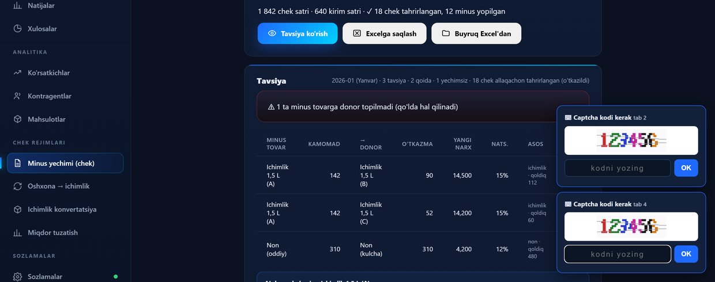Click the keyboard icon in tab 4 captcha title
This screenshot has height=282, width=715.
click(x=568, y=204)
